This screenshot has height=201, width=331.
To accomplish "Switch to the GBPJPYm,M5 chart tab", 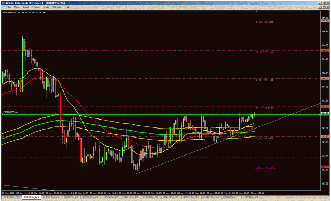I will tap(71, 197).
